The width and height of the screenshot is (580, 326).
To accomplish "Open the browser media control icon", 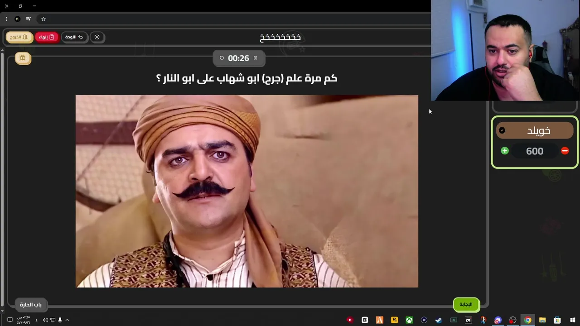I will (29, 19).
